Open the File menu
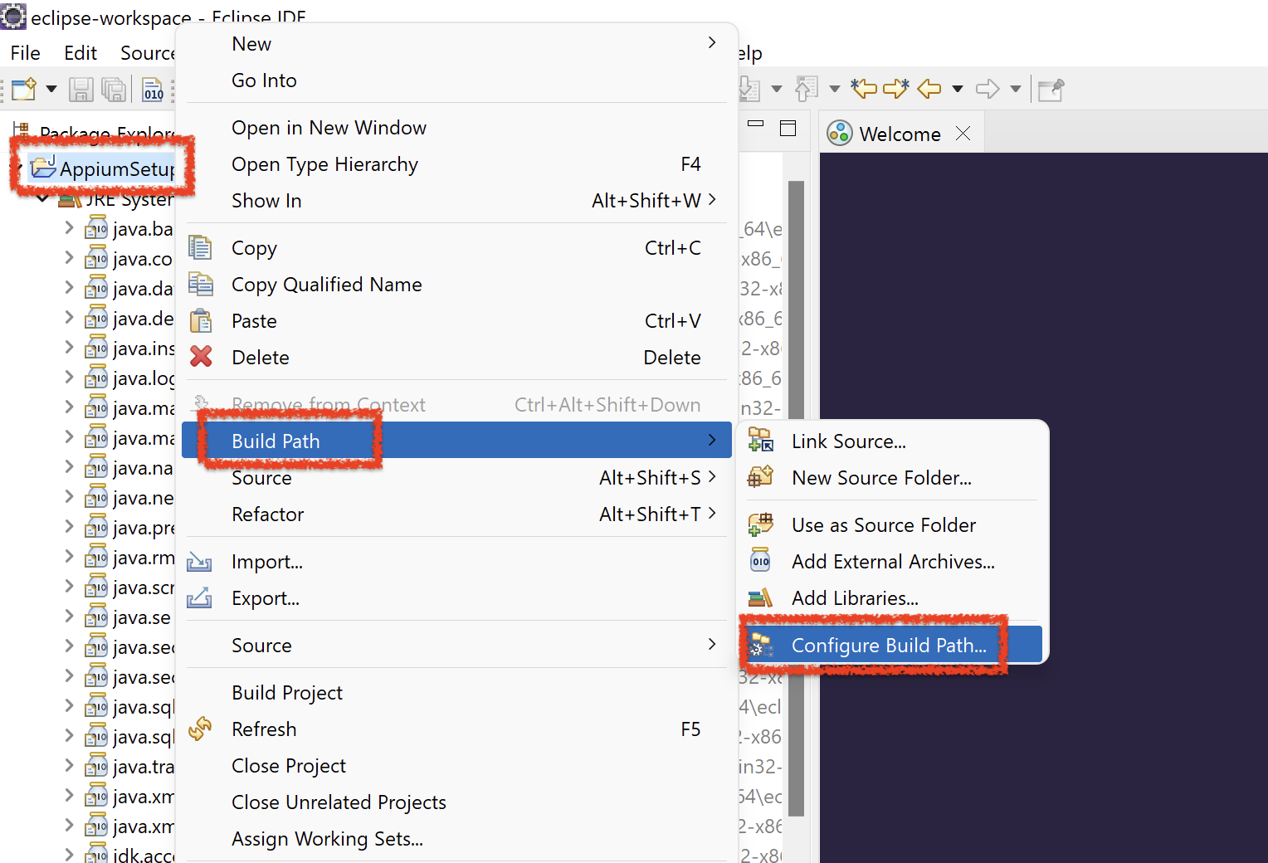 pyautogui.click(x=25, y=53)
